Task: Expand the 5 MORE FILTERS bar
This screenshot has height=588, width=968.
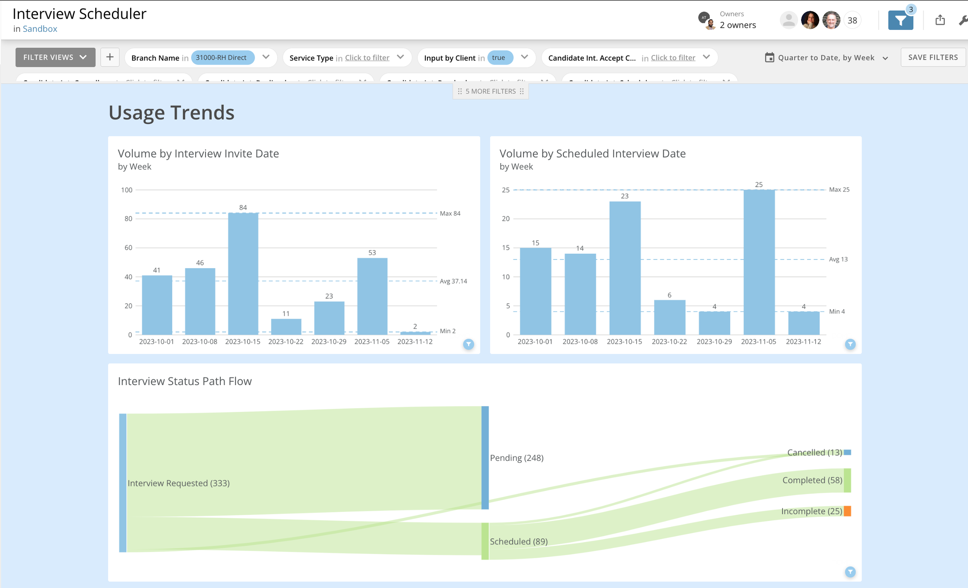Action: tap(490, 91)
